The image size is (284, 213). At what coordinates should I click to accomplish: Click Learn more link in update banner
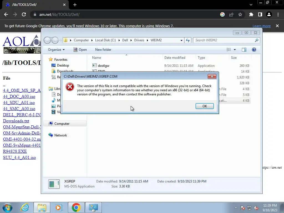[262, 26]
